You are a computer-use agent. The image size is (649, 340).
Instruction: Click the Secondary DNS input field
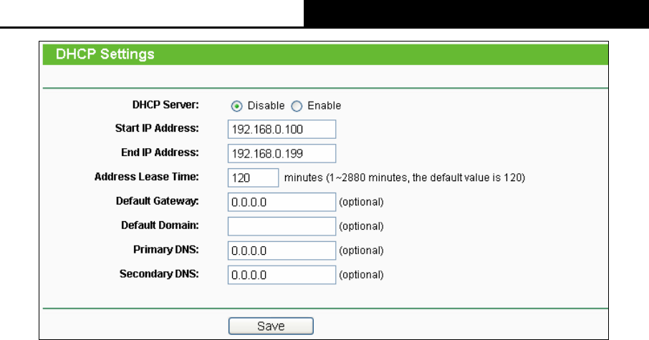click(282, 275)
